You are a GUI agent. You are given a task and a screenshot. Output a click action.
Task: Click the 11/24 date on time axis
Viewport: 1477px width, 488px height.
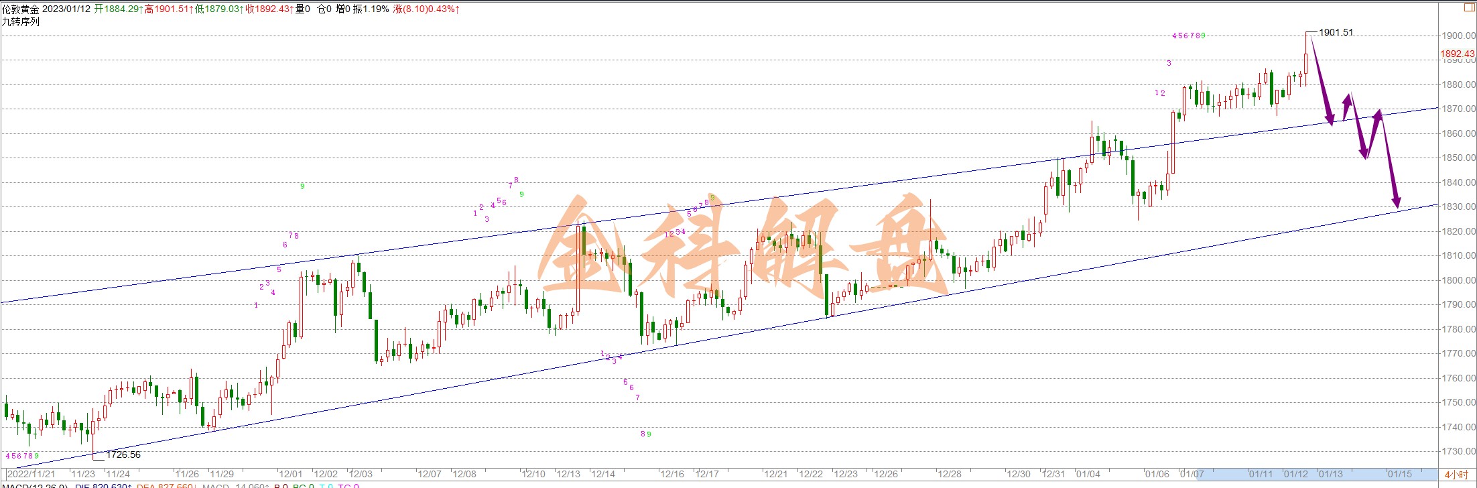tap(118, 474)
